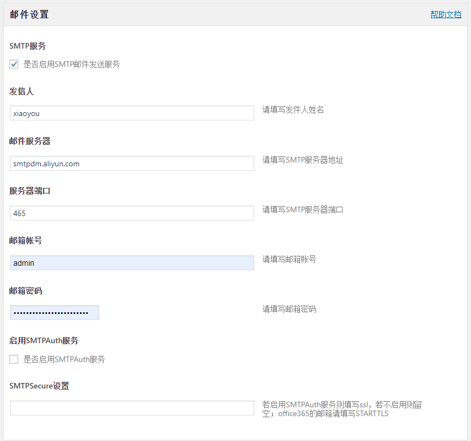Screen dimensions: 471x441
Task: Click the 服务器端口 field showing 465
Action: click(x=132, y=213)
